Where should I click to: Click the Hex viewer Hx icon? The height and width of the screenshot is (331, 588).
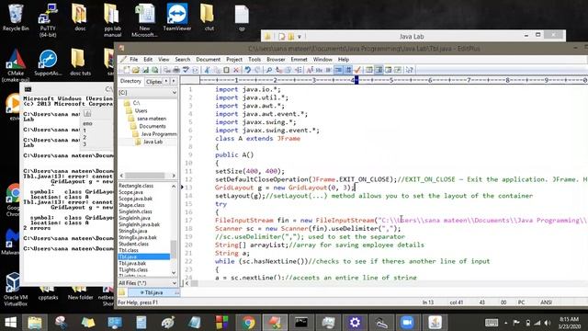(319, 70)
